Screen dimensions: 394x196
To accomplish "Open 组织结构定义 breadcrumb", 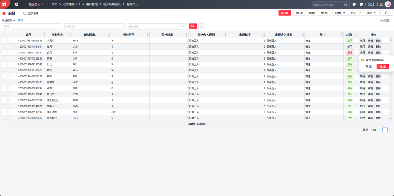I will 112,4.
